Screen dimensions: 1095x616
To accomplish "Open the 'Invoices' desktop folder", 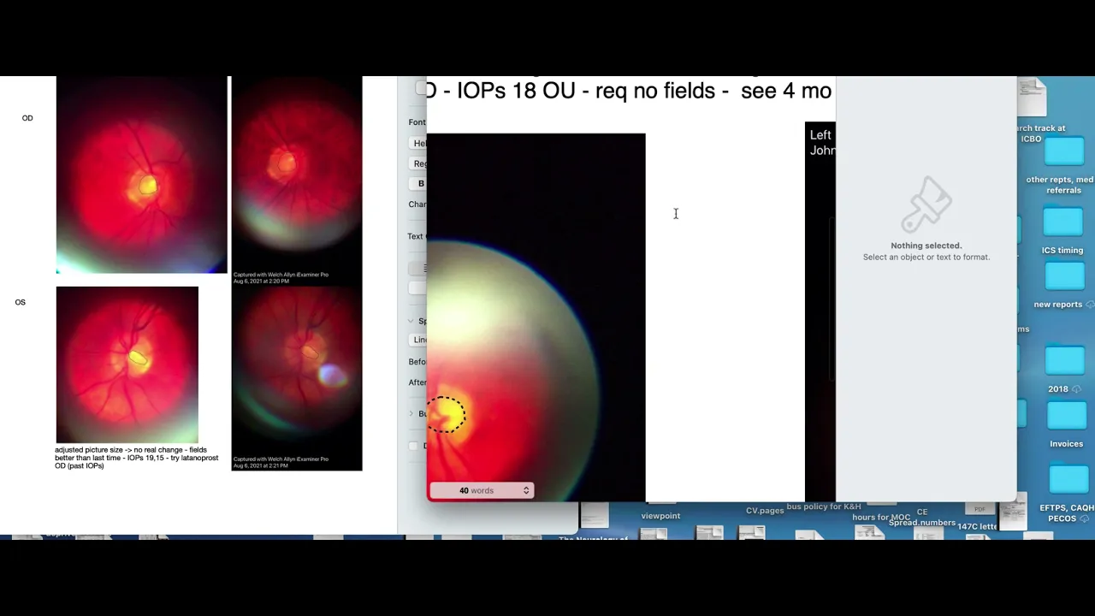I will coord(1066,415).
